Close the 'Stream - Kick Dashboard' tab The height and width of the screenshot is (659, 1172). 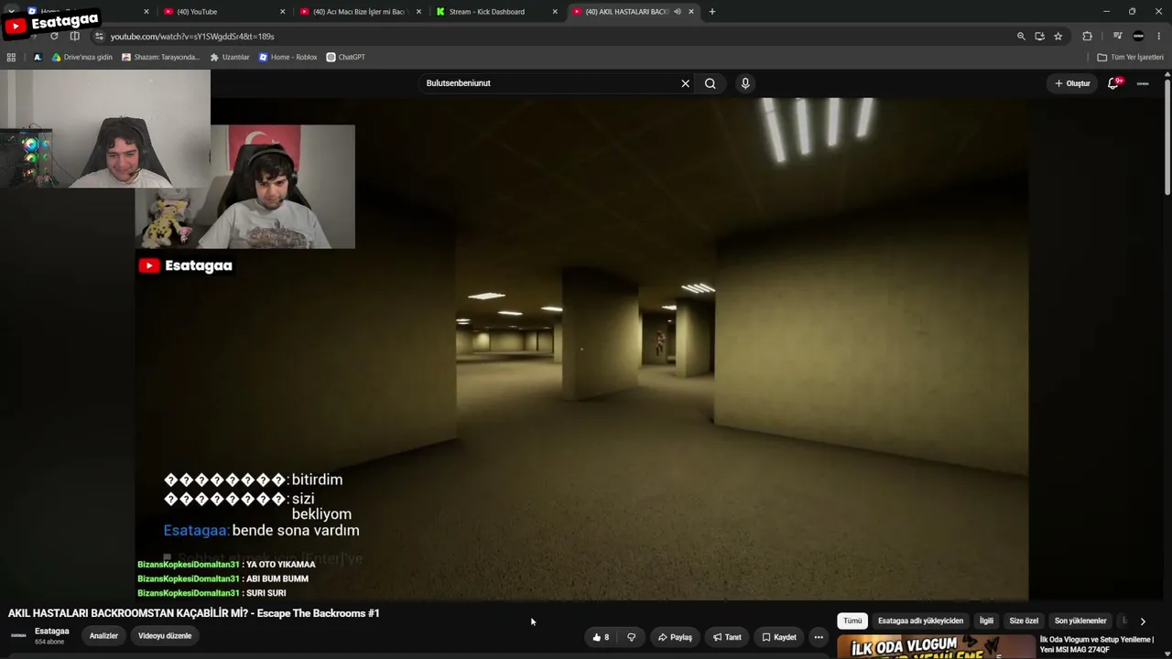555,12
